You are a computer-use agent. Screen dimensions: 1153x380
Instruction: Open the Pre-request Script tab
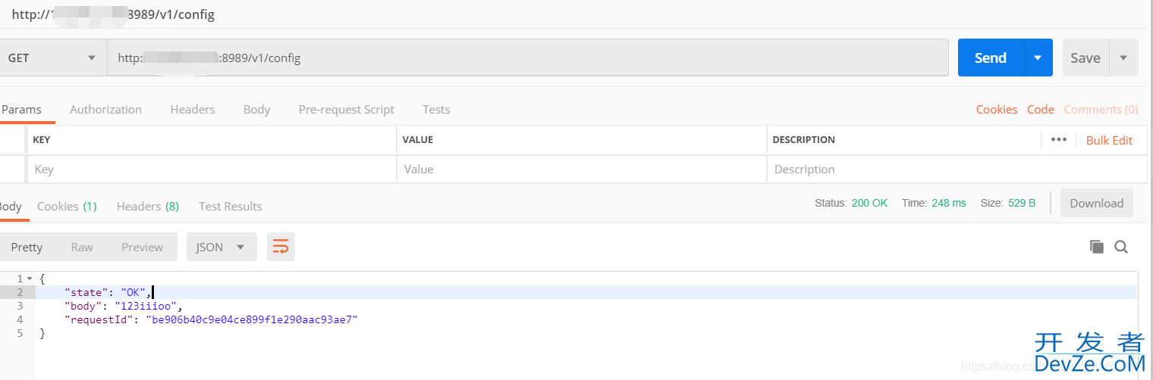(x=347, y=109)
